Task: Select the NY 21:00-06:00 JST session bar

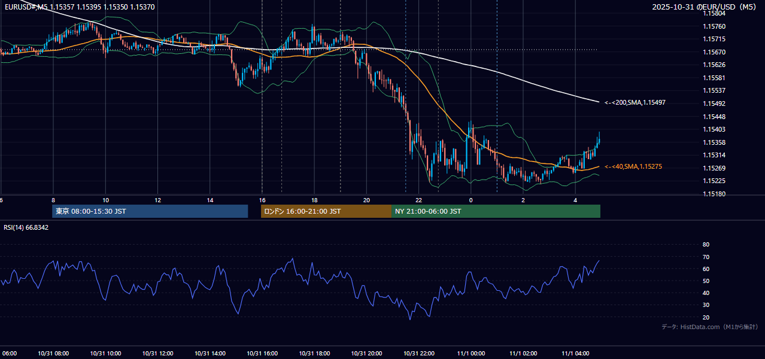Action: coord(496,211)
